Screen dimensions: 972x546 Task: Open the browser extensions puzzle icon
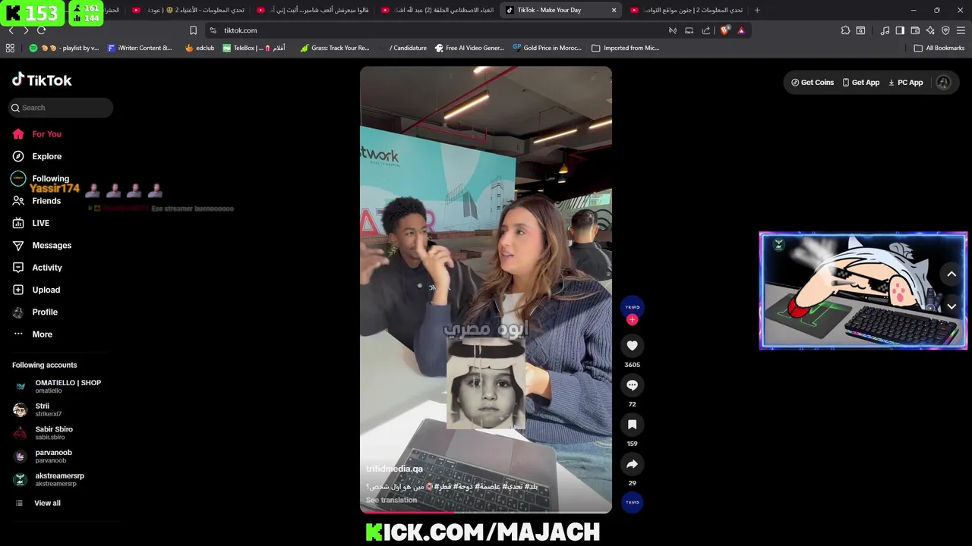845,30
